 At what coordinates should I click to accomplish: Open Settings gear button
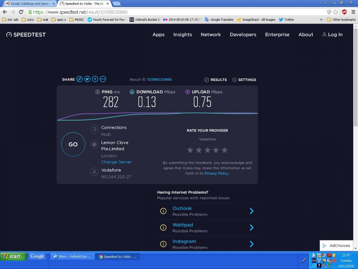tap(244, 80)
